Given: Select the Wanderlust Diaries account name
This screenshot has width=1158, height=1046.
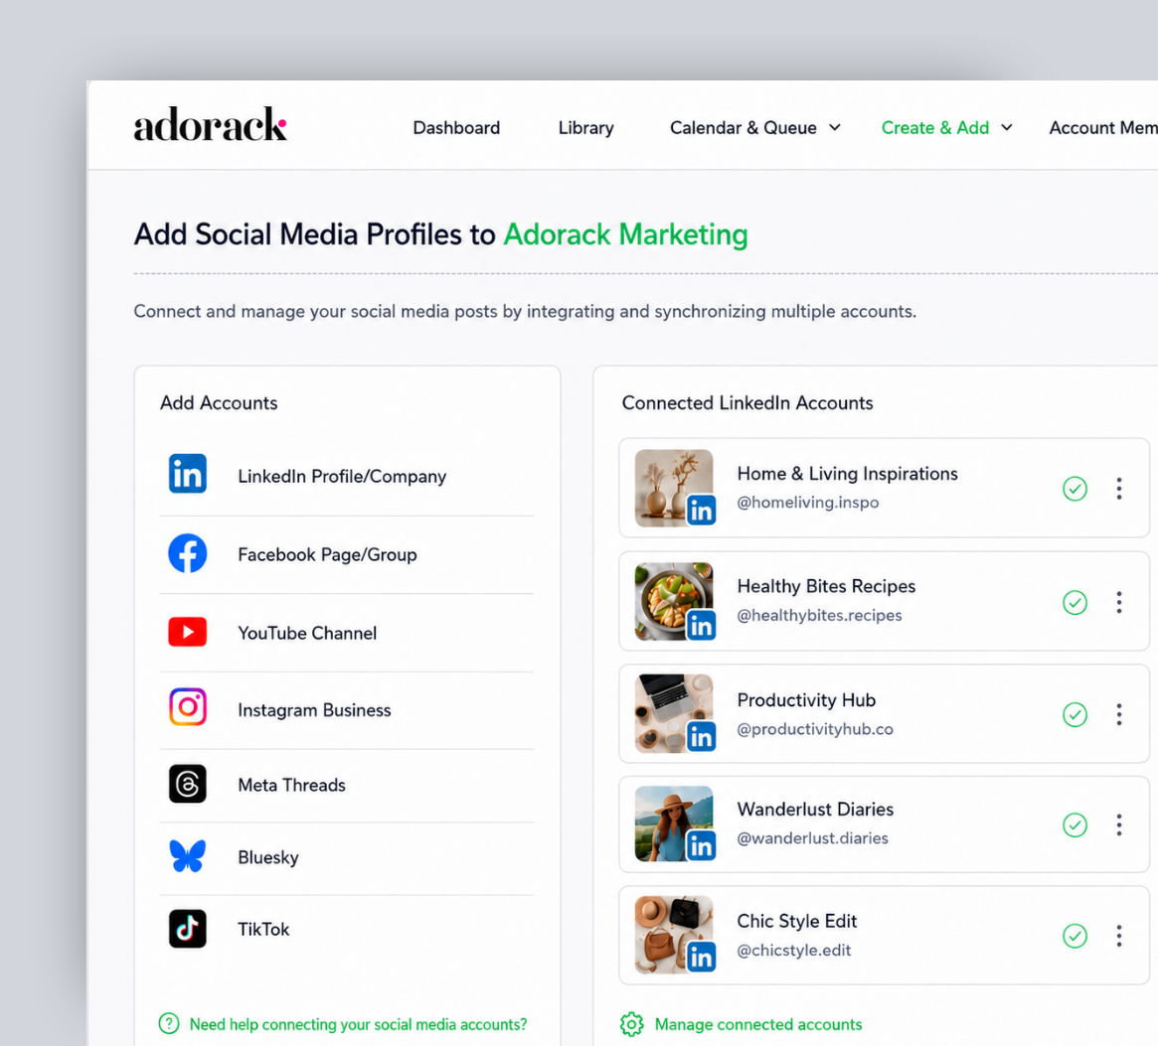Looking at the screenshot, I should tap(815, 809).
